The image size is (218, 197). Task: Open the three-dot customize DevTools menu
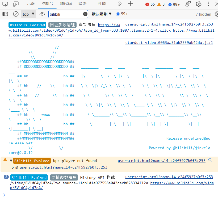209,4
